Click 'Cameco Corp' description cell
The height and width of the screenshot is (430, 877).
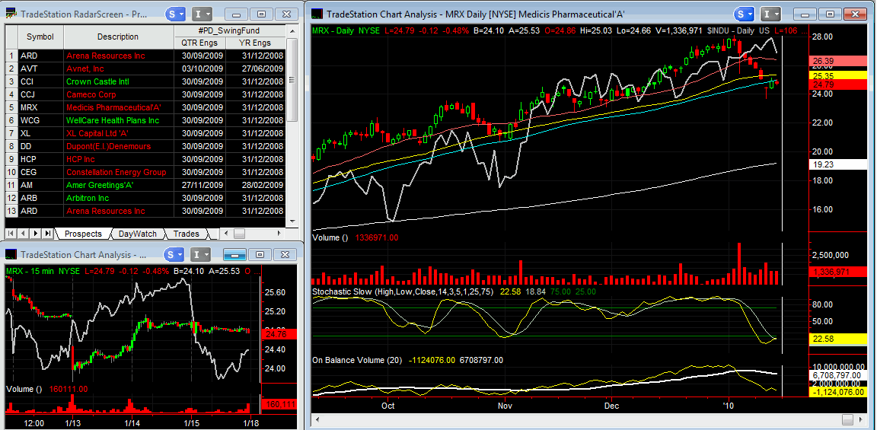click(x=119, y=94)
